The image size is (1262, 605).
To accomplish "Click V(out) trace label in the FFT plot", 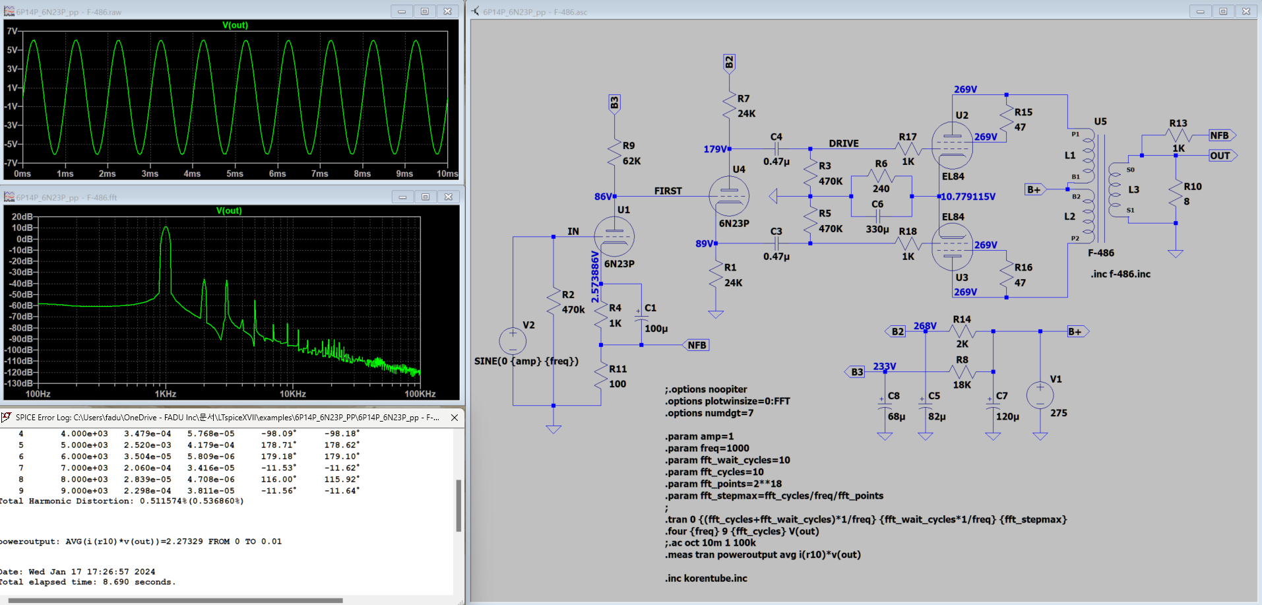I will pyautogui.click(x=229, y=210).
